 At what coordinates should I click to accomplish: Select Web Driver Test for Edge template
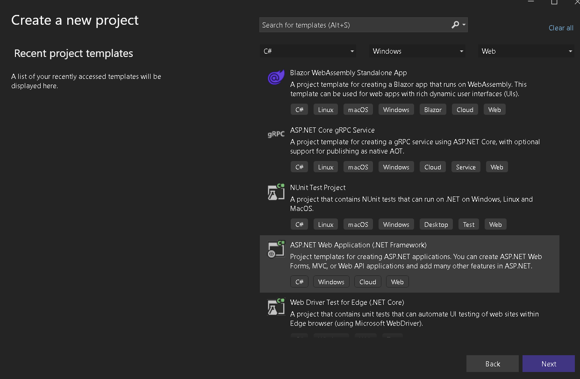[x=347, y=302]
